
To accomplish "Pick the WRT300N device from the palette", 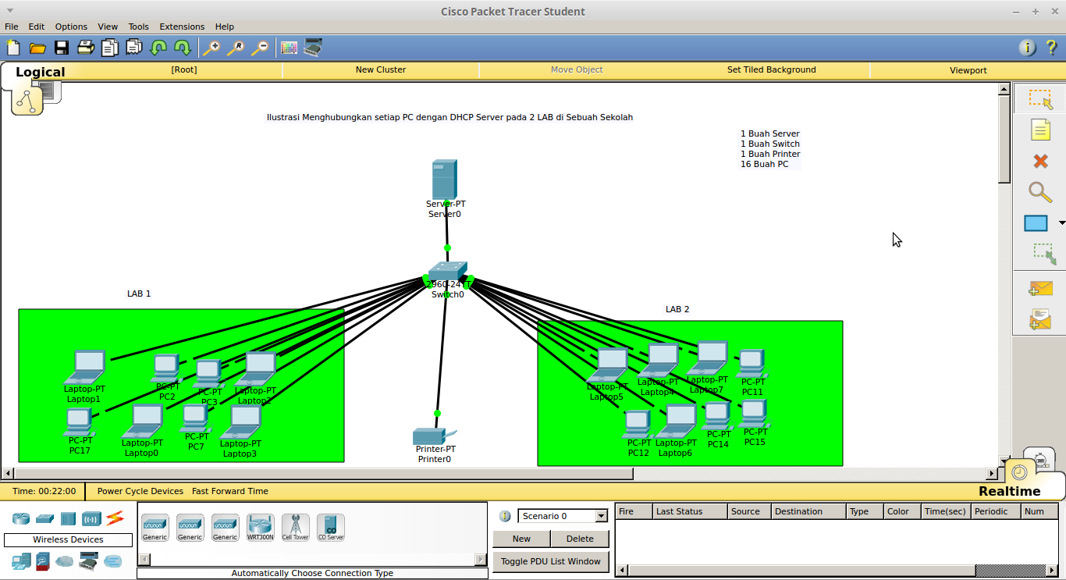I will 260,528.
